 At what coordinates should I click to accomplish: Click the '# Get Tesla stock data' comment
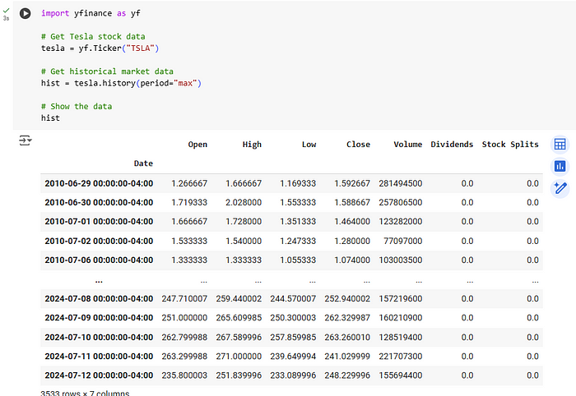point(93,37)
